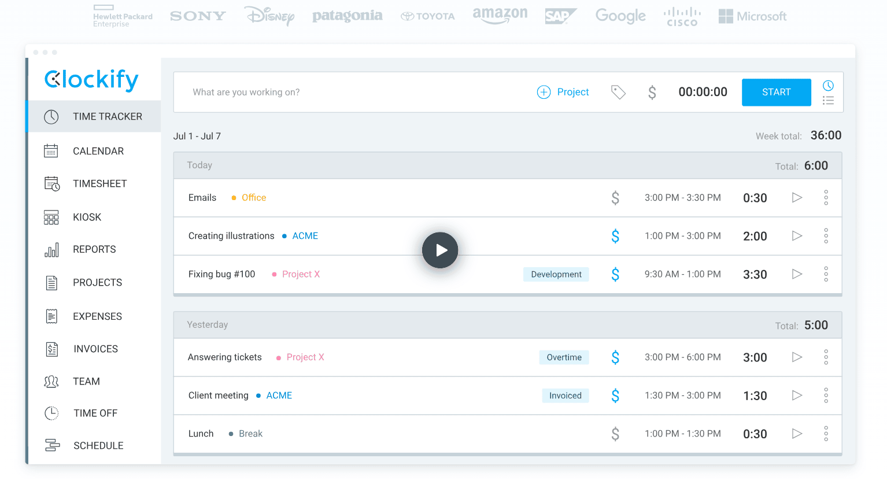Viewport: 887px width, 484px height.
Task: Click the START button
Action: (776, 92)
